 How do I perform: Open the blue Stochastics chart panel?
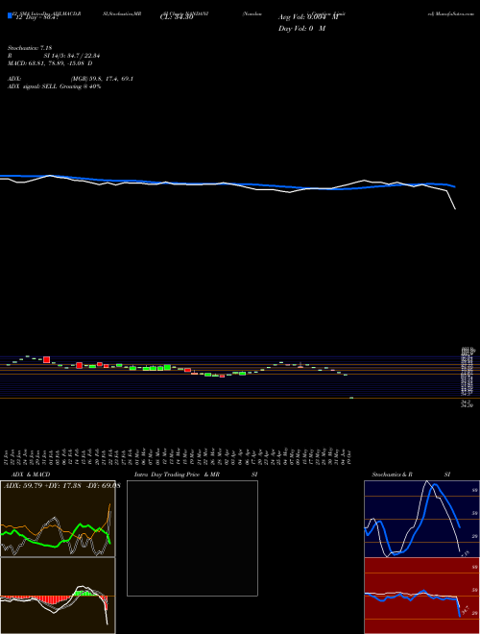pyautogui.click(x=421, y=519)
